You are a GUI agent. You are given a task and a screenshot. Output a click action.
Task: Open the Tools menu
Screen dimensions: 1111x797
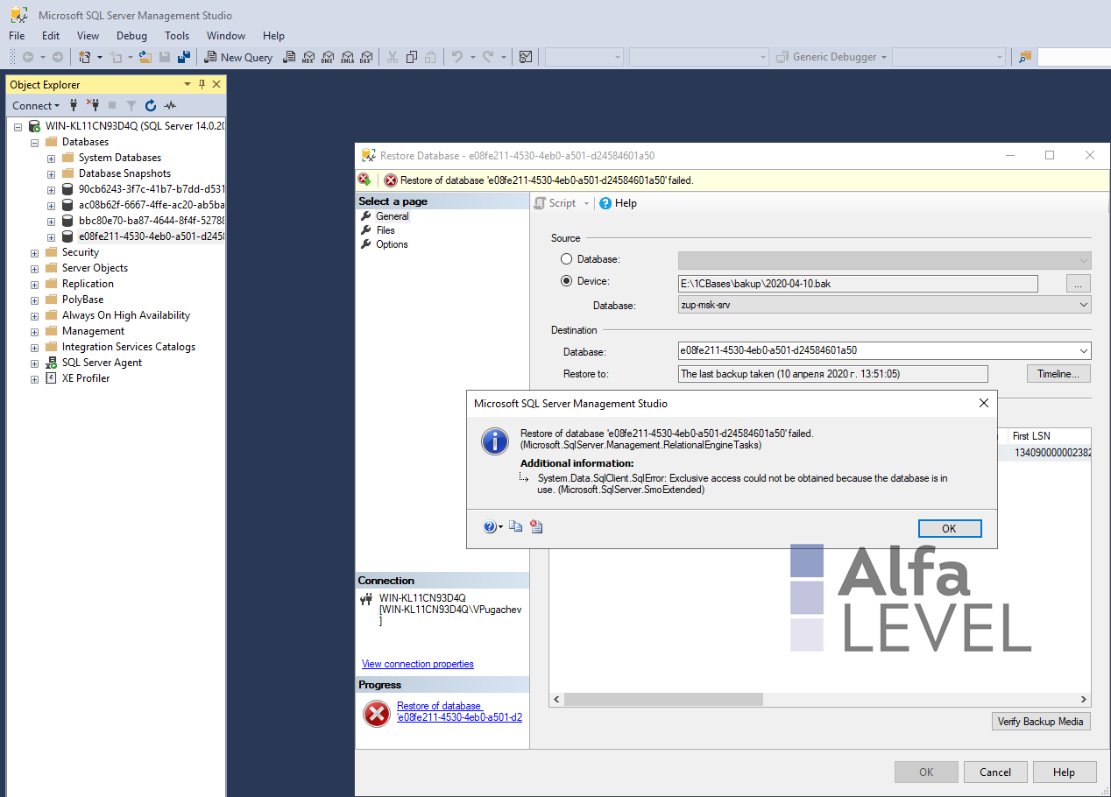(x=177, y=36)
